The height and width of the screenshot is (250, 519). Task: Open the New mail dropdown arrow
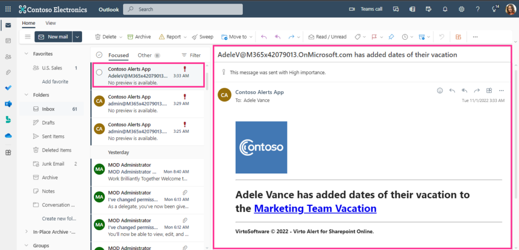click(x=77, y=37)
